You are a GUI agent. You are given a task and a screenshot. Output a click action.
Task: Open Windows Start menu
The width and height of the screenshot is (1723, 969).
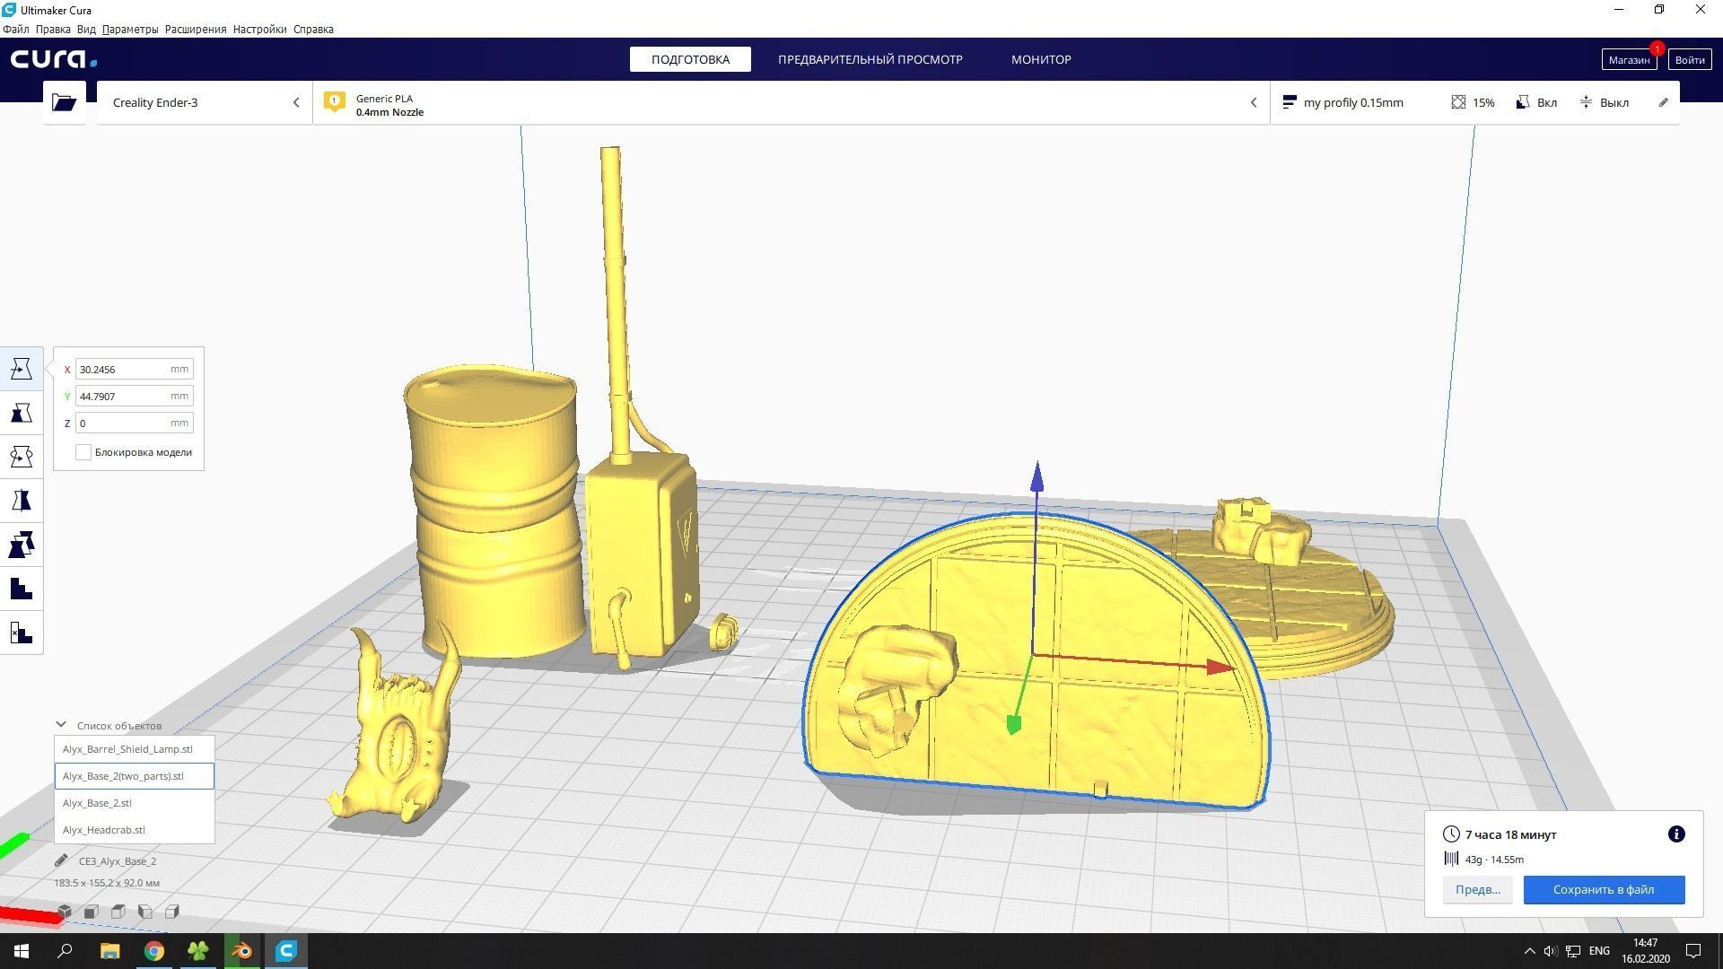[22, 951]
